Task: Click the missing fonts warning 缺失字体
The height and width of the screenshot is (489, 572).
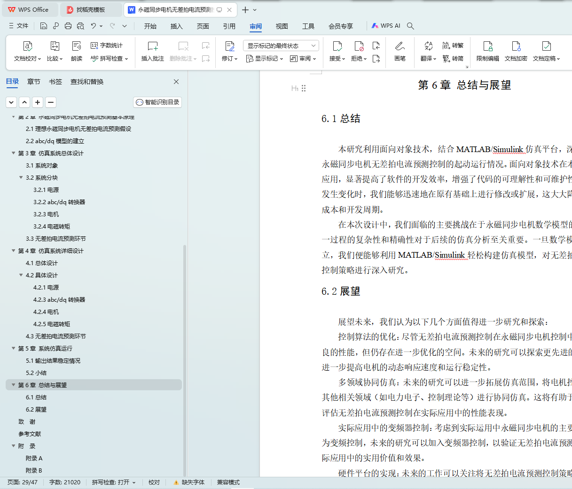Action: click(x=189, y=482)
